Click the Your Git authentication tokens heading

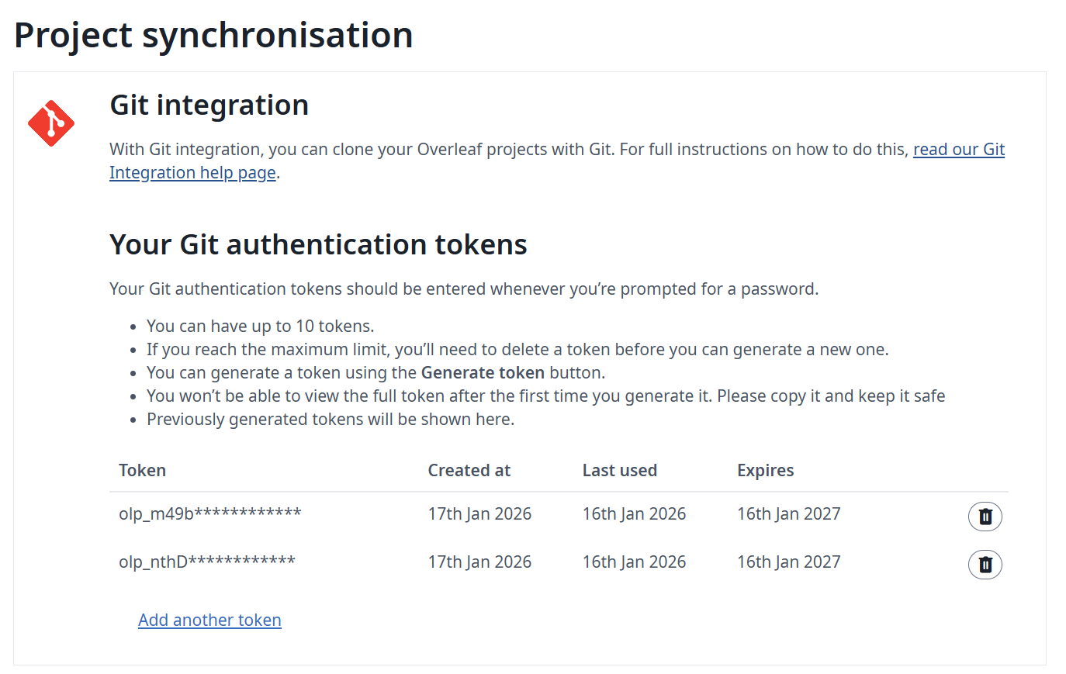(318, 245)
